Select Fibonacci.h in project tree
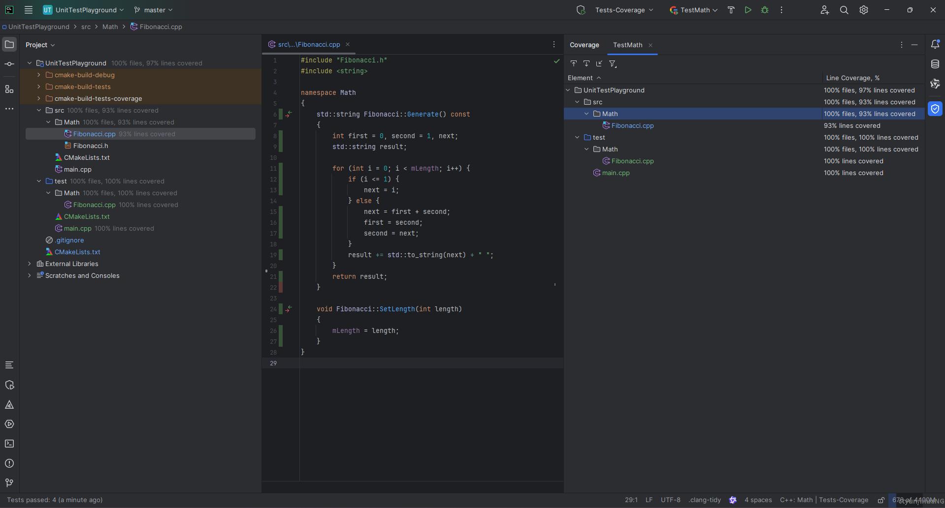This screenshot has height=508, width=945. [91, 146]
